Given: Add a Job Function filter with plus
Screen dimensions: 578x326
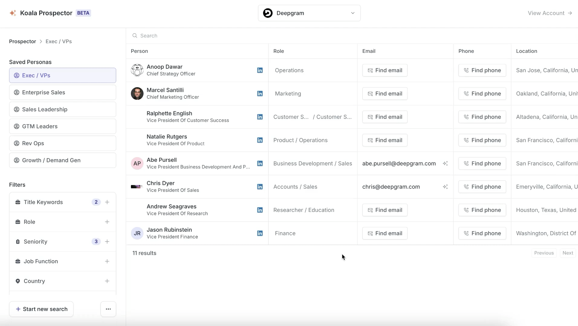Looking at the screenshot, I should click(x=107, y=261).
